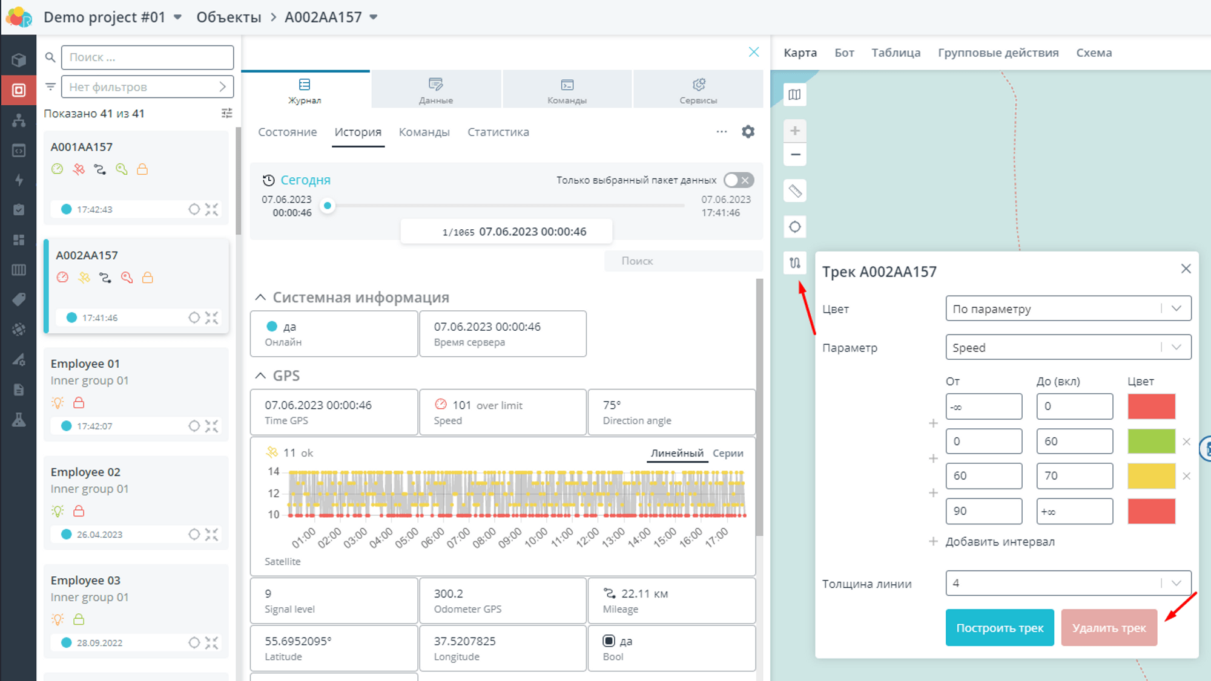Remove the 60 to 70 yellow interval
Viewport: 1211px width, 681px height.
(1186, 476)
